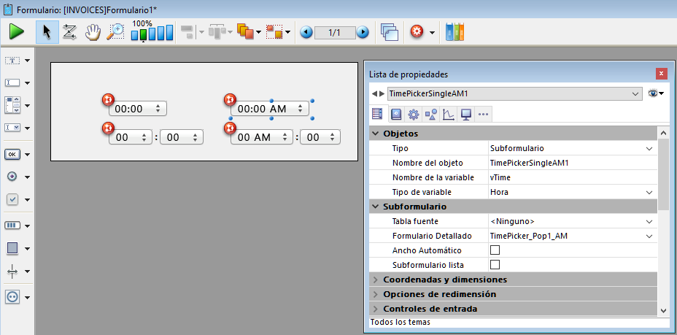Select the arrow selection tool
Screen dimensions: 677x335
tap(47, 32)
